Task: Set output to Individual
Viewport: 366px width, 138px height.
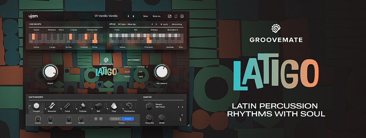Action: [x=116, y=119]
